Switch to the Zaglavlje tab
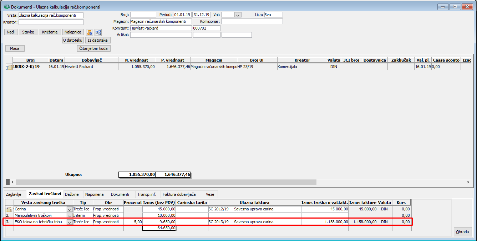This screenshot has height=241, width=477. coord(14,194)
